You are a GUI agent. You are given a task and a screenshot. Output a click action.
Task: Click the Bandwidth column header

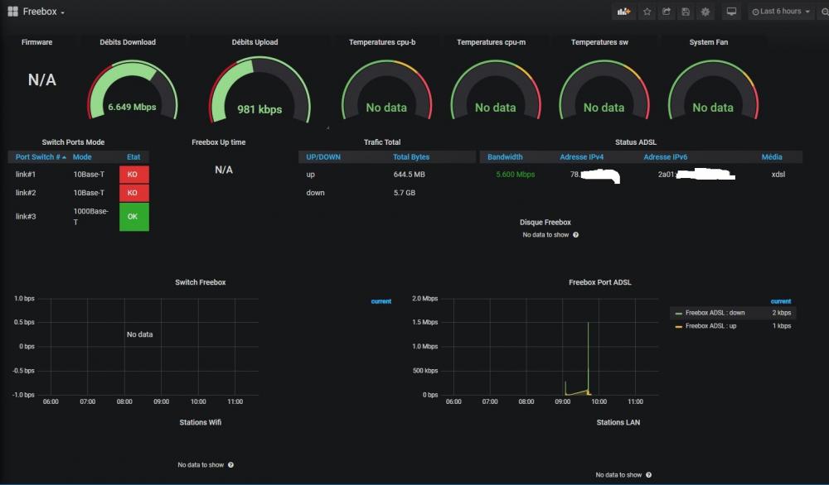(x=505, y=156)
